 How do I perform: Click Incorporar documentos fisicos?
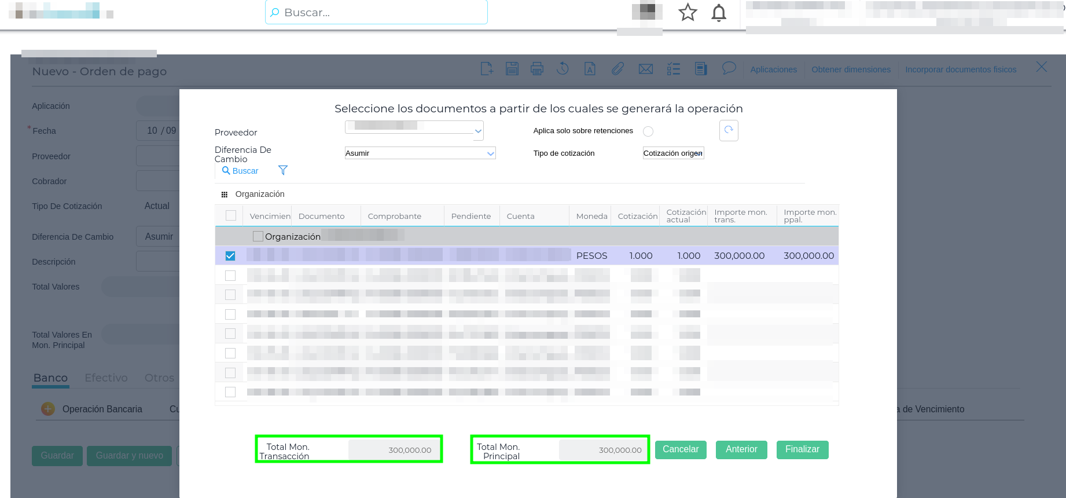(x=961, y=69)
